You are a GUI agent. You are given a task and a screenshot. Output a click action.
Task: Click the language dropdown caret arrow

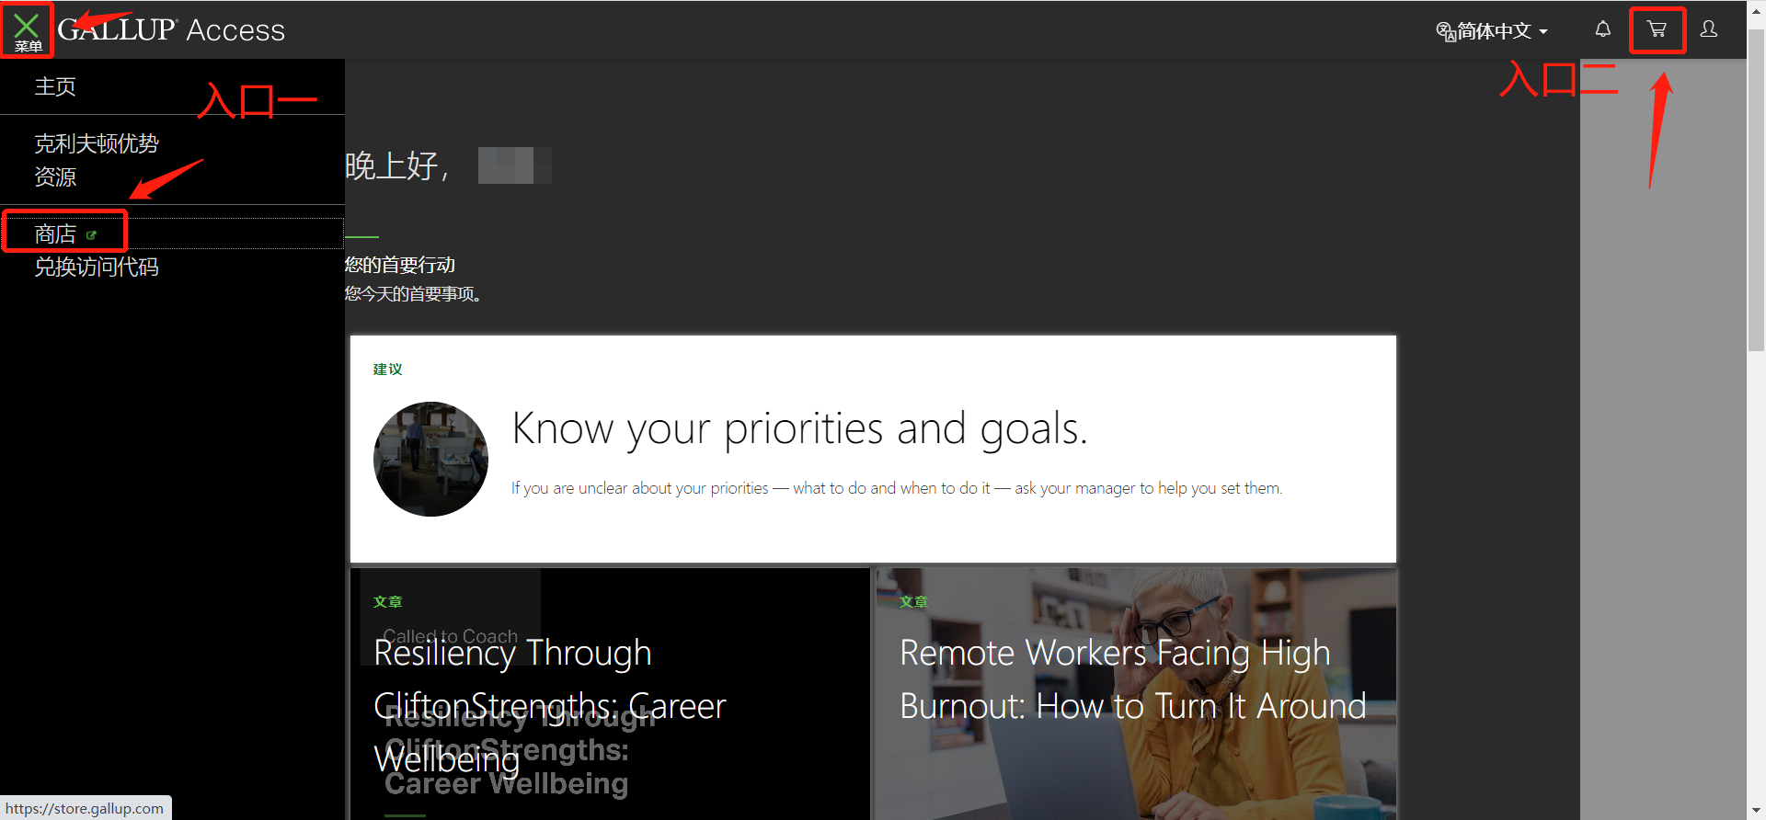(1543, 32)
